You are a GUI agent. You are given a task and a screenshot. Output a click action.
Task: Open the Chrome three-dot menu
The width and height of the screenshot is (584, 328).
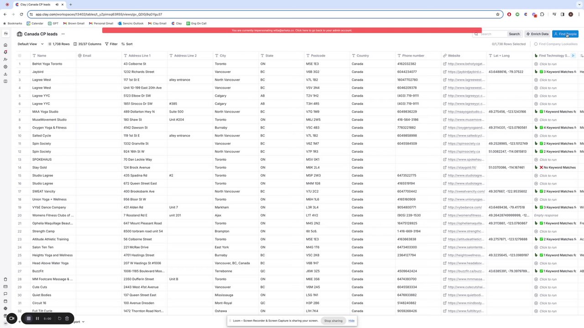(579, 14)
